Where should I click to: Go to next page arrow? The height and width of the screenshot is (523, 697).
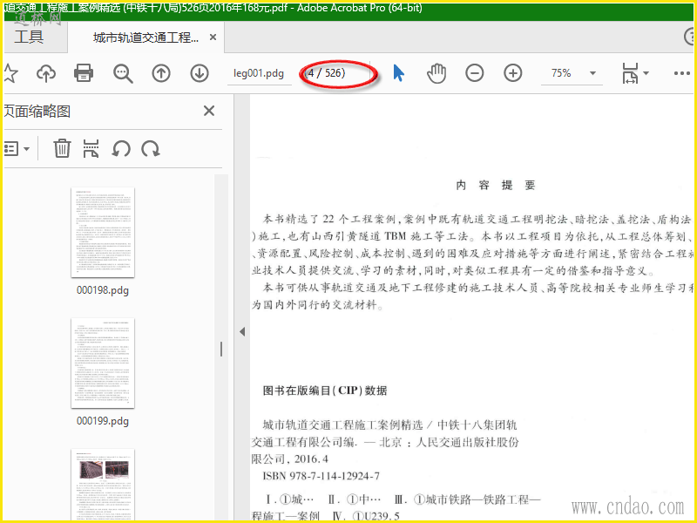[x=200, y=73]
